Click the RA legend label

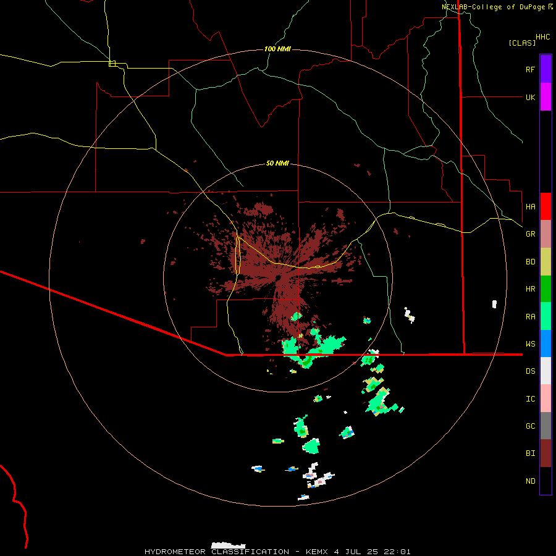(x=530, y=316)
